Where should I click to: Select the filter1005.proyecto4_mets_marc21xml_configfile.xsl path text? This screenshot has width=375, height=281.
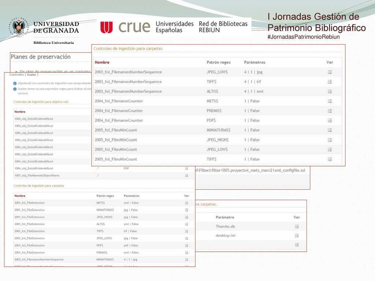(x=250, y=171)
